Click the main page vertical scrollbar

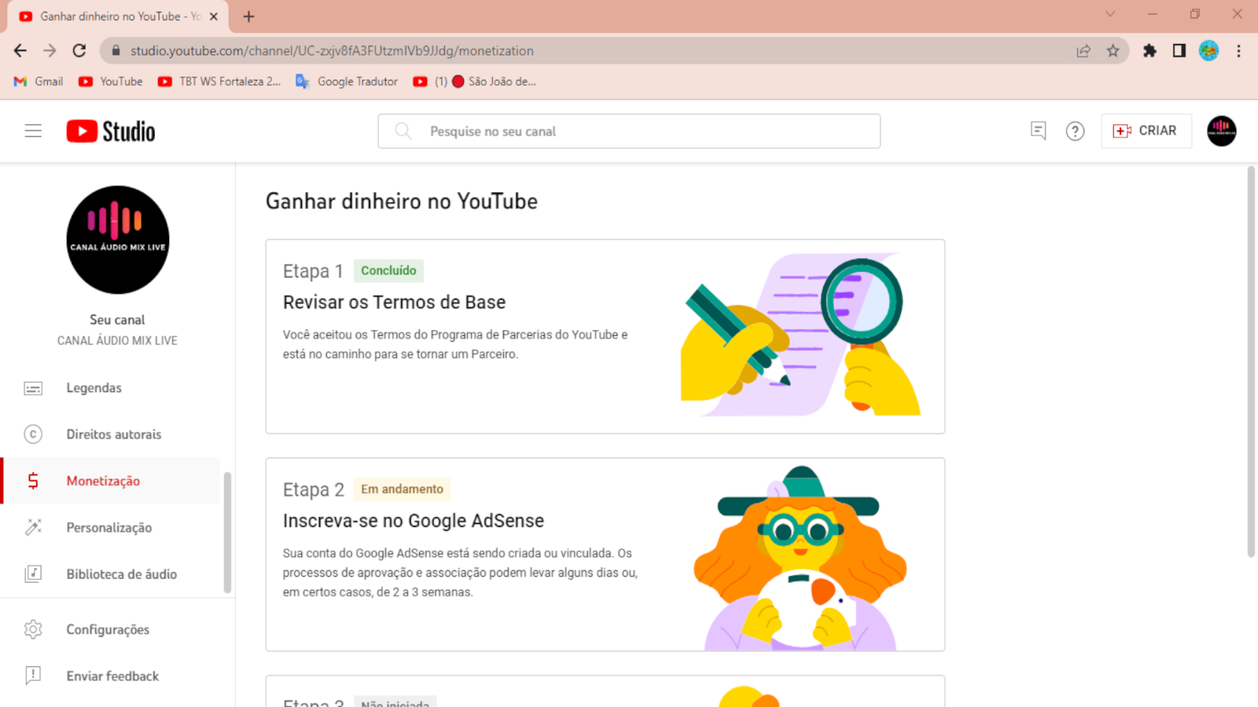(x=1251, y=361)
